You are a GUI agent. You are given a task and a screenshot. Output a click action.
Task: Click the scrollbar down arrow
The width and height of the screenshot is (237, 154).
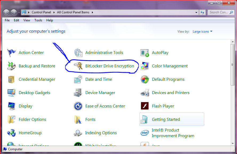point(233,143)
